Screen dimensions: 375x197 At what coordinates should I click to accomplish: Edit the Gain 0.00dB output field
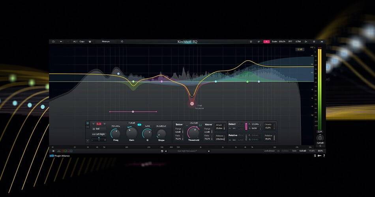point(302,151)
